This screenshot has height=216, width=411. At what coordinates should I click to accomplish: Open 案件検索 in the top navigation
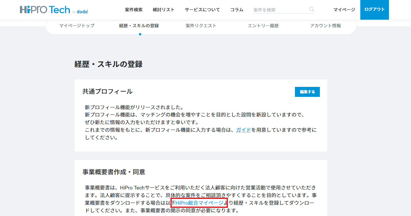click(x=134, y=9)
